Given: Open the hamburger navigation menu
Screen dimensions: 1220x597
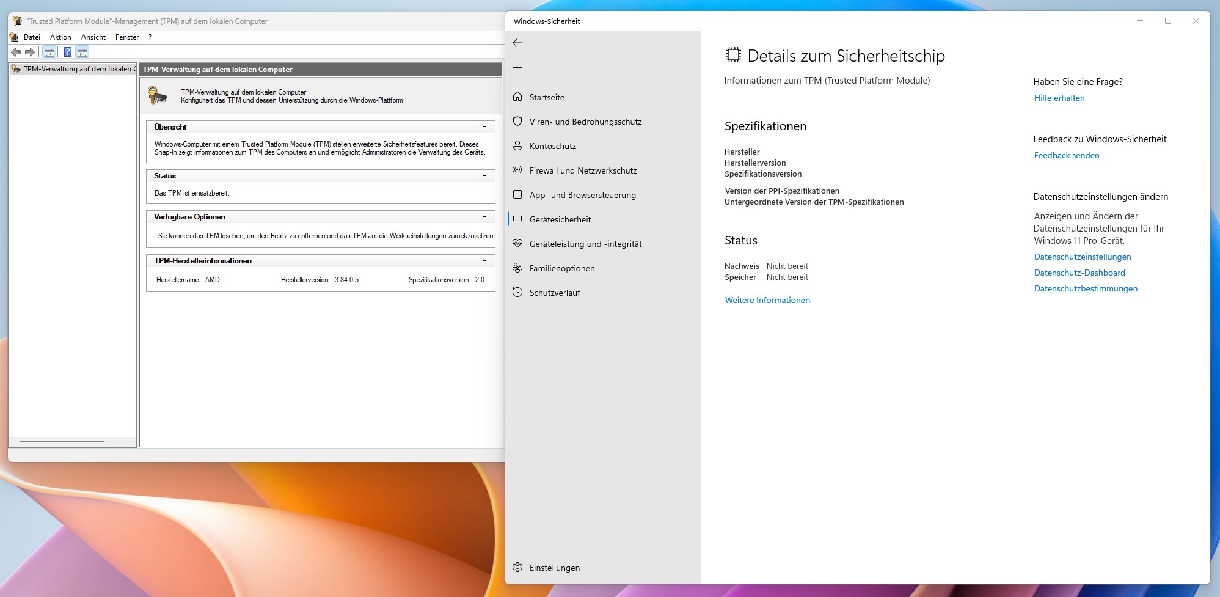Looking at the screenshot, I should [x=517, y=68].
